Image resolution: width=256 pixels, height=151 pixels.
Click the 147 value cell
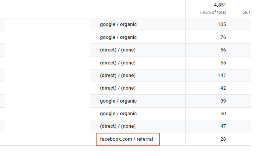222,75
